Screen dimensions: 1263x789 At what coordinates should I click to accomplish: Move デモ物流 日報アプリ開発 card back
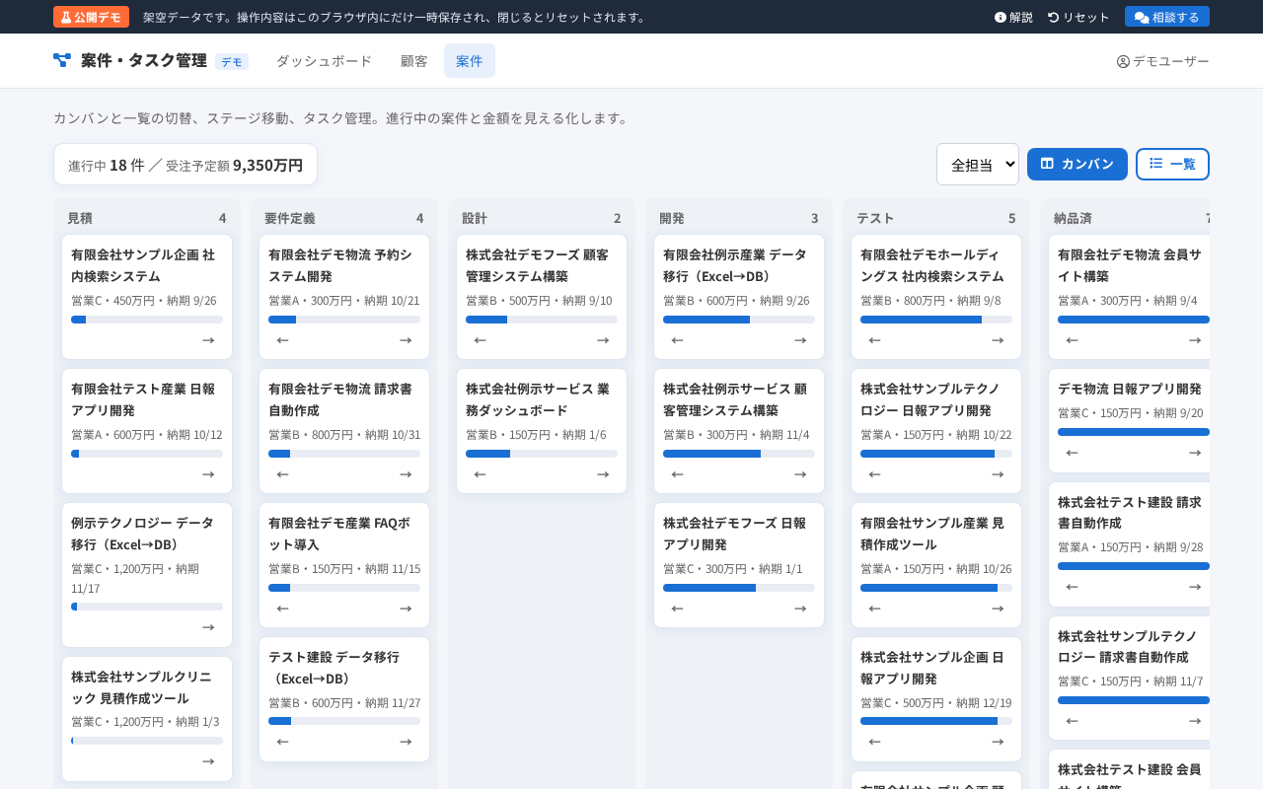point(1073,453)
